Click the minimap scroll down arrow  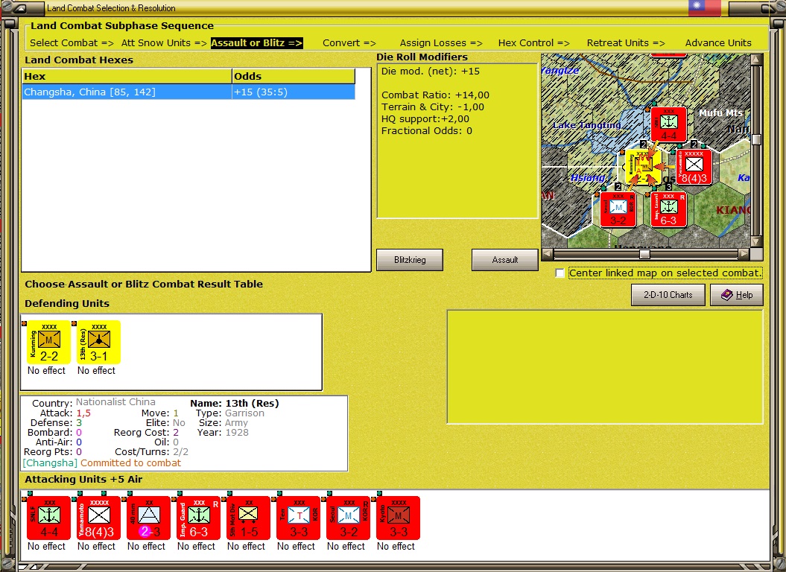[x=756, y=242]
